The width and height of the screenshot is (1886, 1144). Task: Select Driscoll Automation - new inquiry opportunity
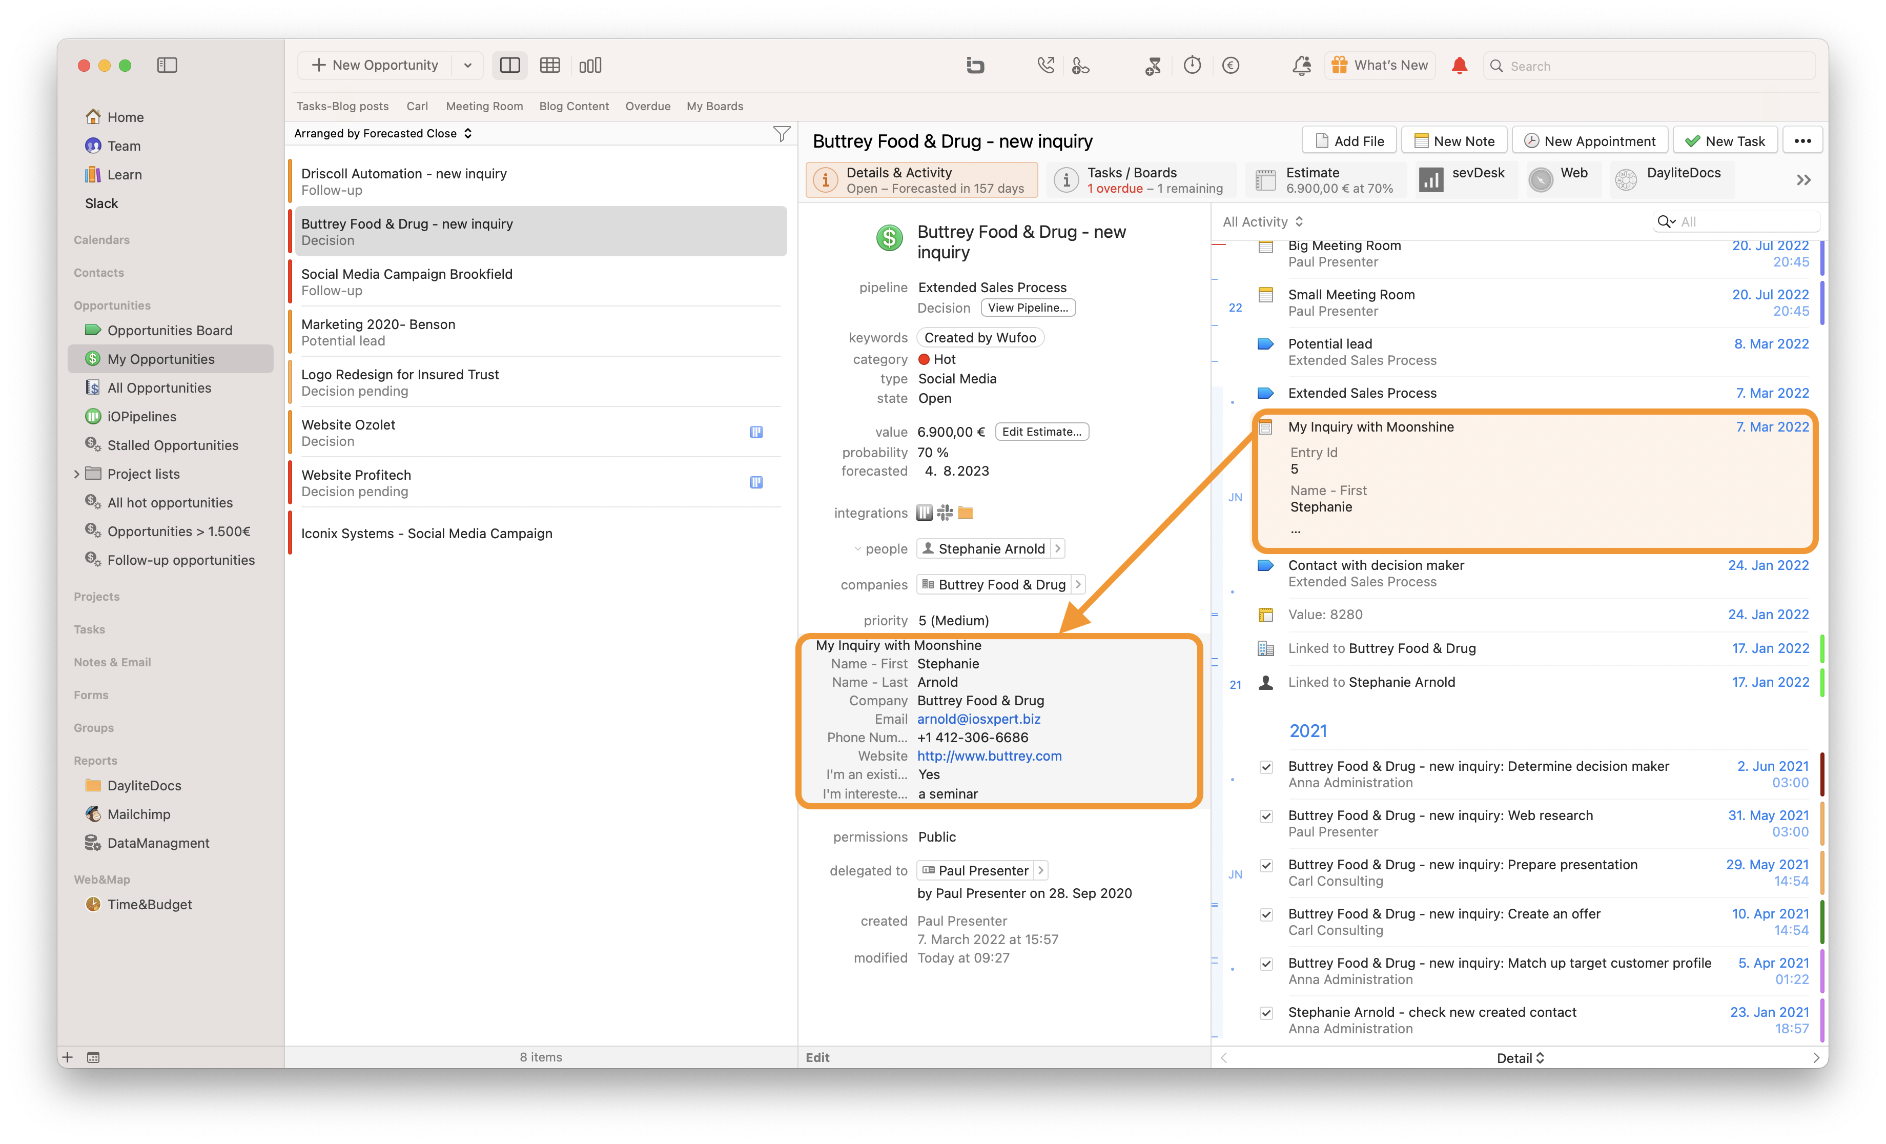540,181
